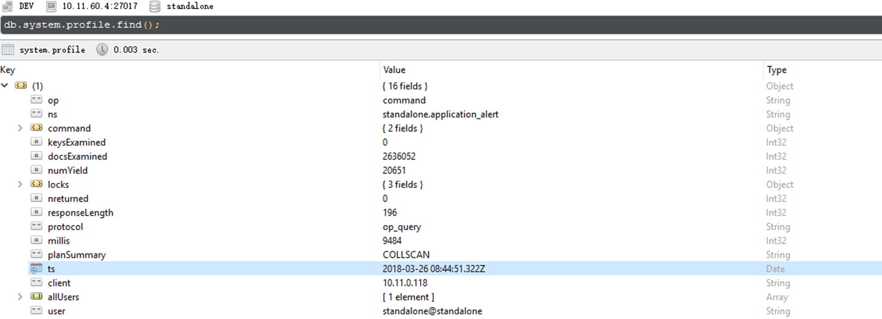Image resolution: width=882 pixels, height=319 pixels.
Task: Click the DEV server connection icon
Action: [x=6, y=6]
